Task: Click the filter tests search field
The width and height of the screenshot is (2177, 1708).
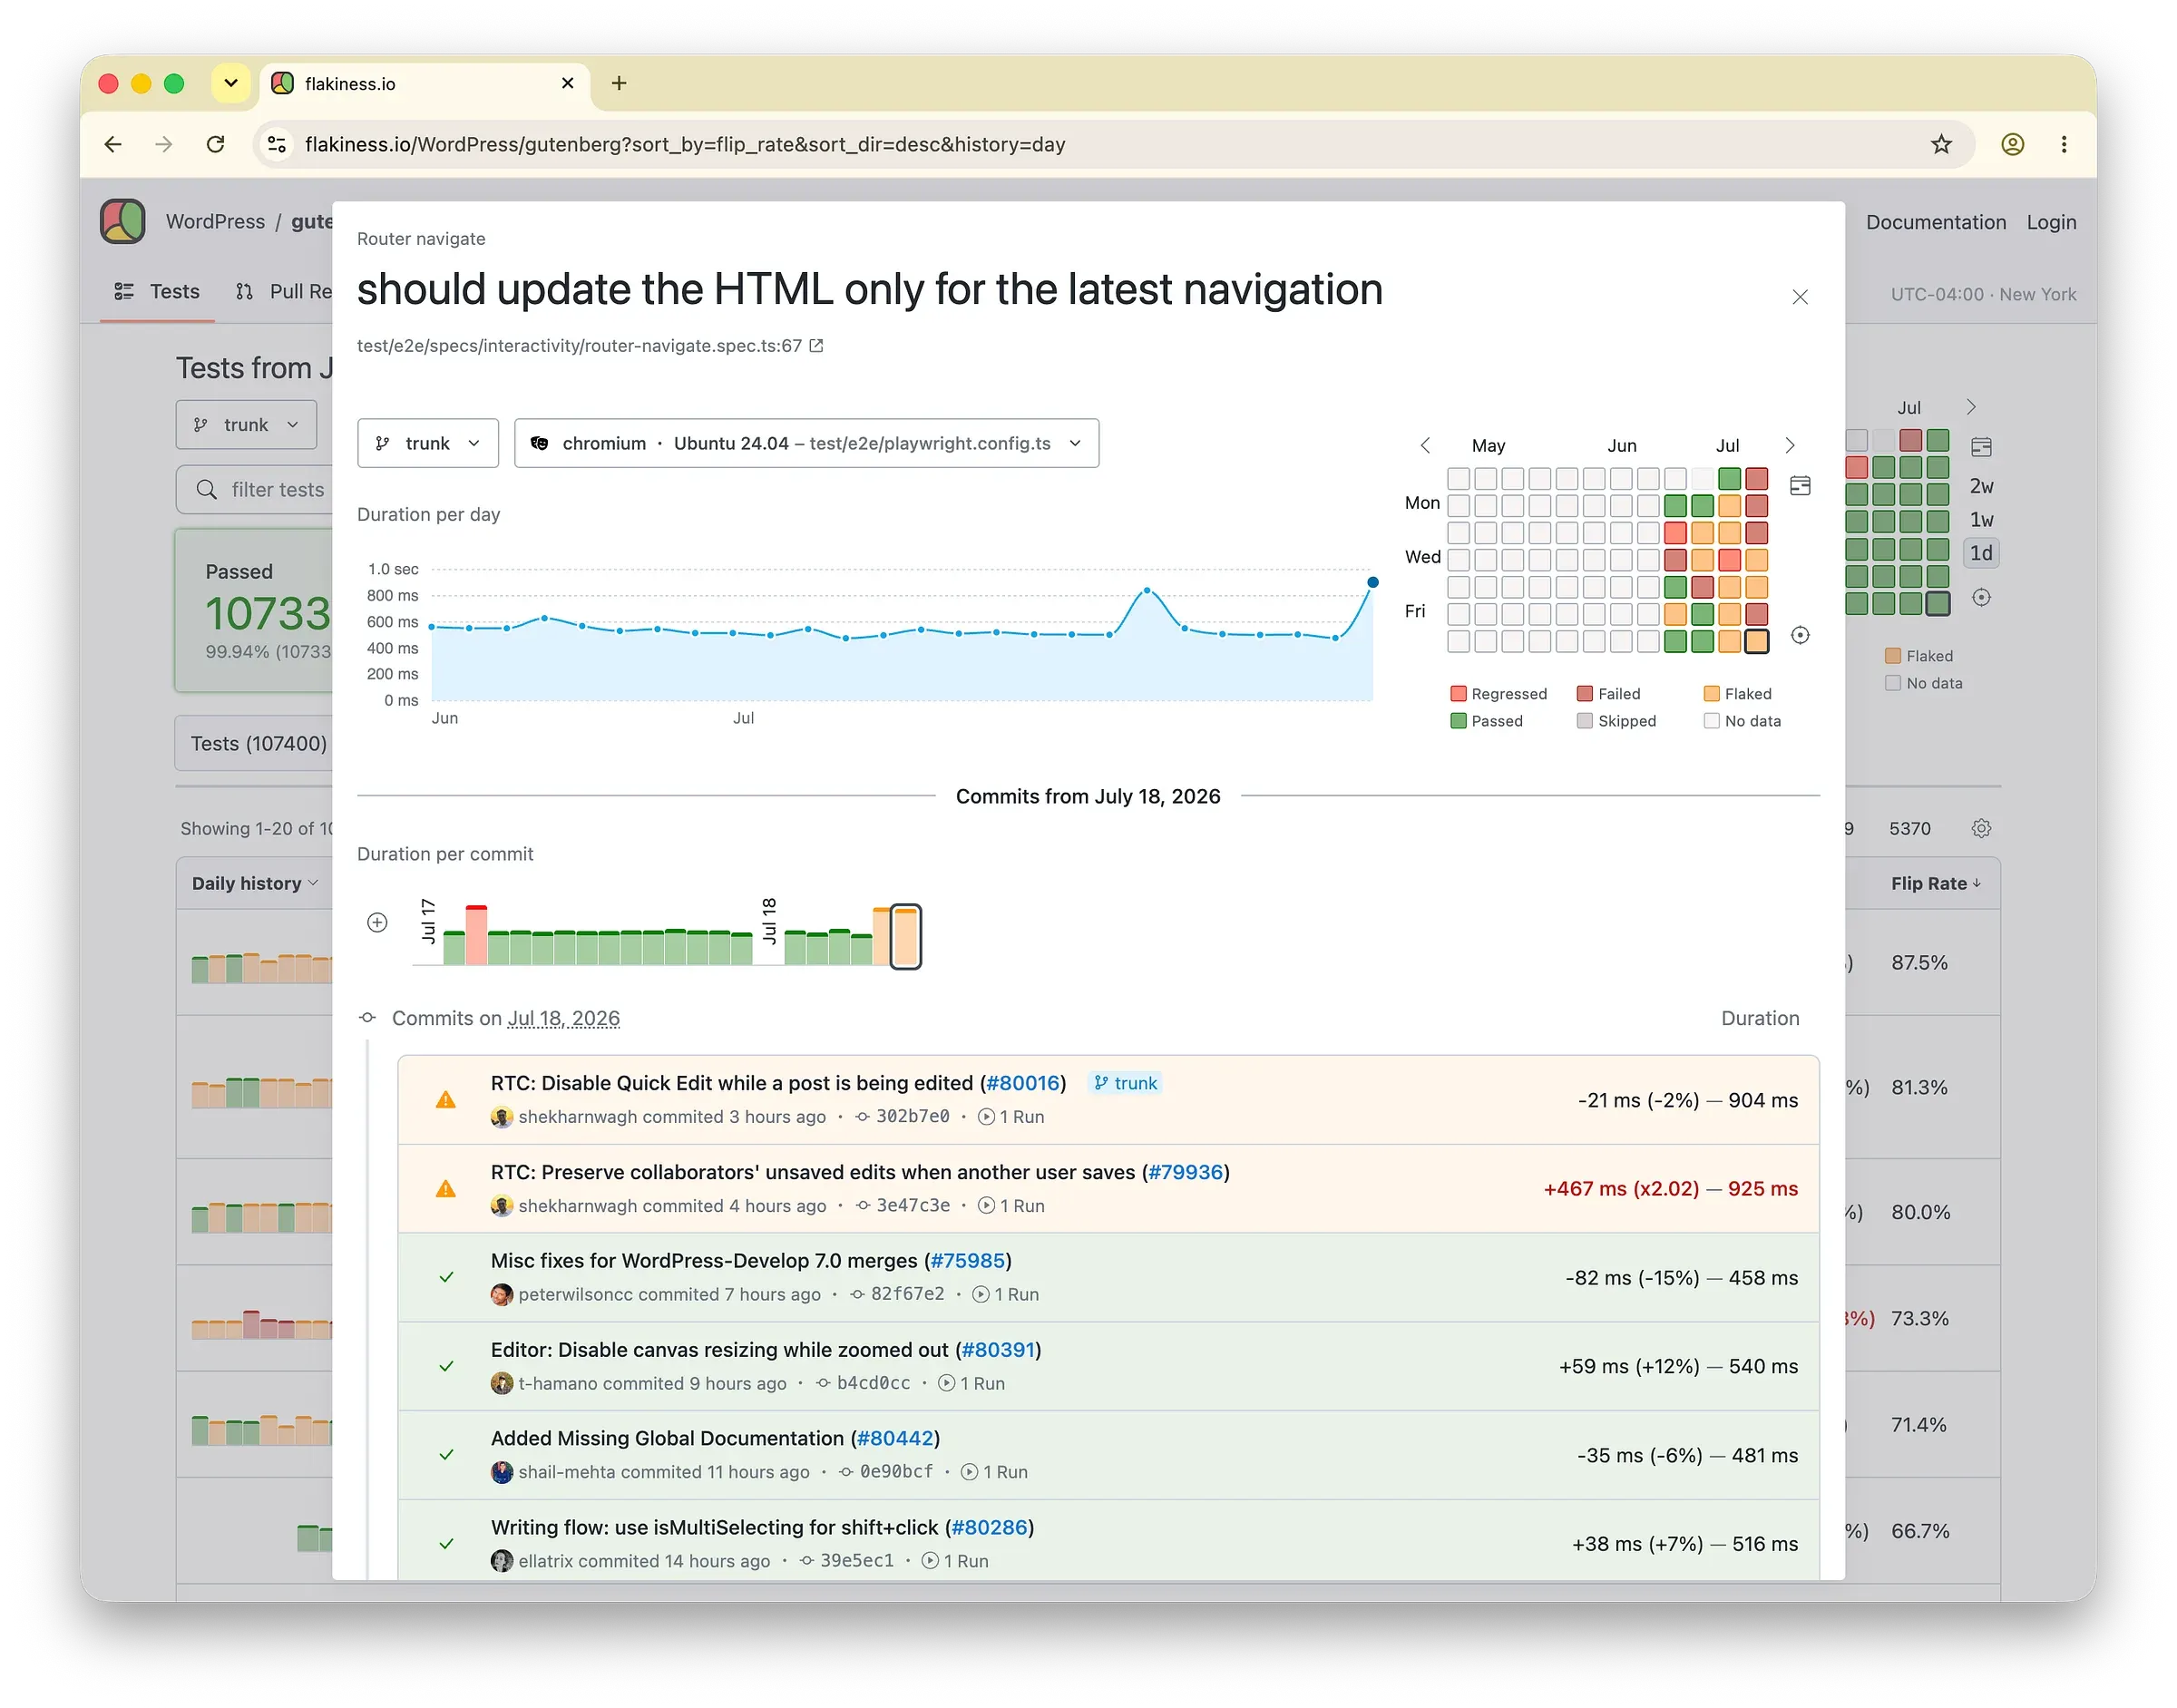Action: pos(255,489)
